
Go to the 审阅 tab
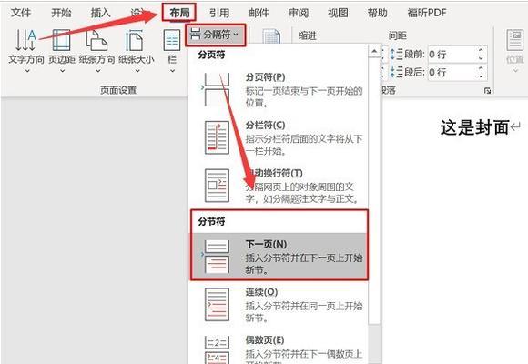click(x=299, y=13)
